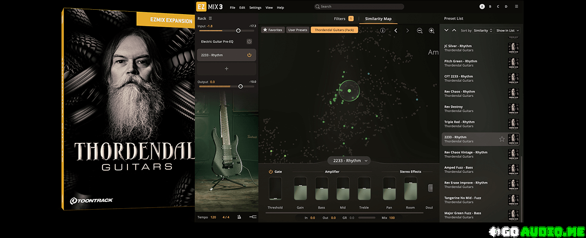Toggle the Favorites filter
Image resolution: width=586 pixels, height=238 pixels.
coord(273,30)
